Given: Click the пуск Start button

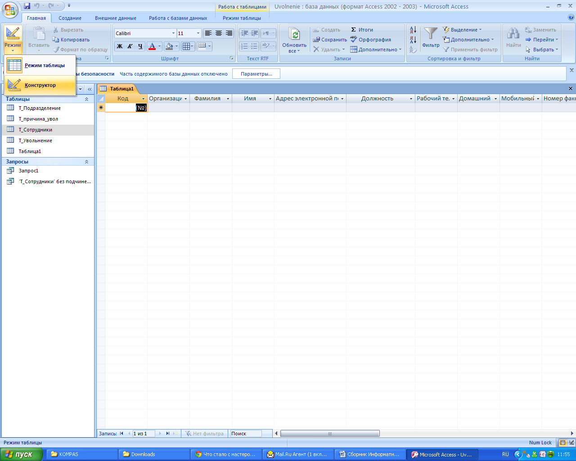Looking at the screenshot, I should pyautogui.click(x=22, y=454).
